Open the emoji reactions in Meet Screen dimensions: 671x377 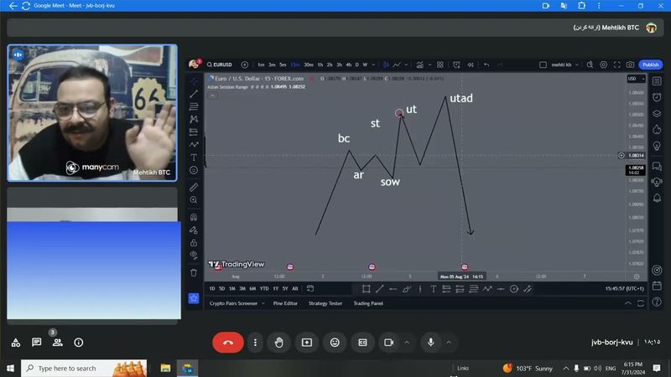tap(335, 342)
